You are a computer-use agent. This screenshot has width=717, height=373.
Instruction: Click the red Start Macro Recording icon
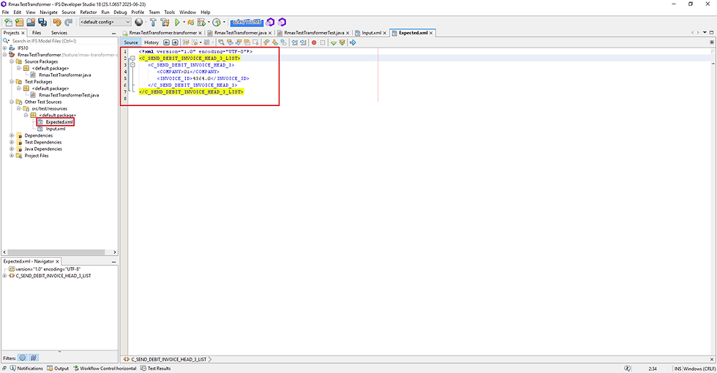coord(314,42)
